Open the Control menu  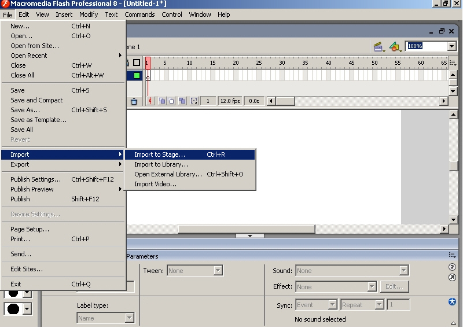(171, 14)
